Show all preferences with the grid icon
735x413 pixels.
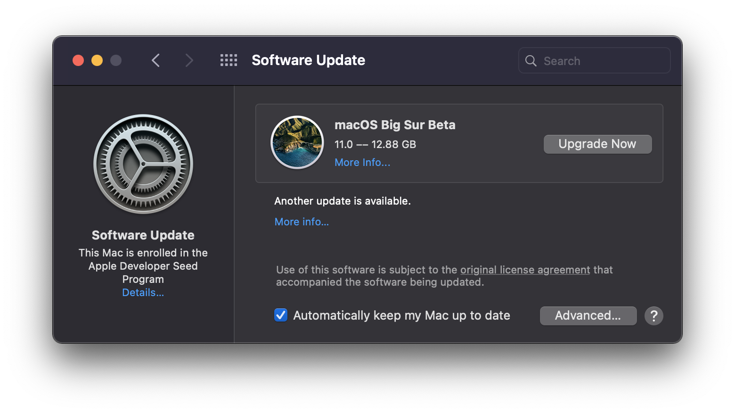pyautogui.click(x=229, y=60)
